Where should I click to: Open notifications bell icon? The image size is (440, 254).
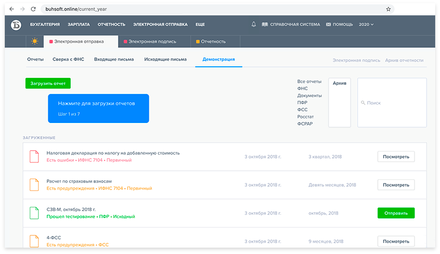tap(253, 24)
